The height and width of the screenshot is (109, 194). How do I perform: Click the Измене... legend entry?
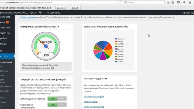coord(120,39)
